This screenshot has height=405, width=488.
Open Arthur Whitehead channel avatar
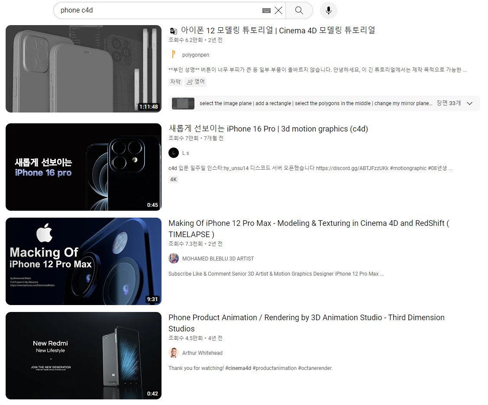coord(174,353)
